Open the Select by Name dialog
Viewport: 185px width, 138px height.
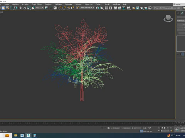[x=8, y=8]
